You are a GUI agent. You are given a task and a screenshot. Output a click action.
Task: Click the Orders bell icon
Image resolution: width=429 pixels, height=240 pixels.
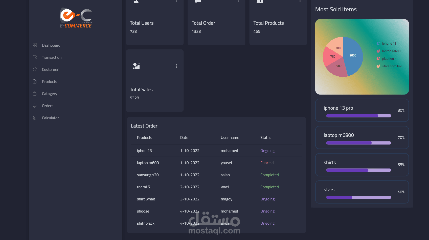pyautogui.click(x=35, y=106)
